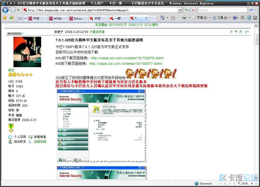Click the 当前在线 status text
260x187 pixels.
(x=40, y=142)
